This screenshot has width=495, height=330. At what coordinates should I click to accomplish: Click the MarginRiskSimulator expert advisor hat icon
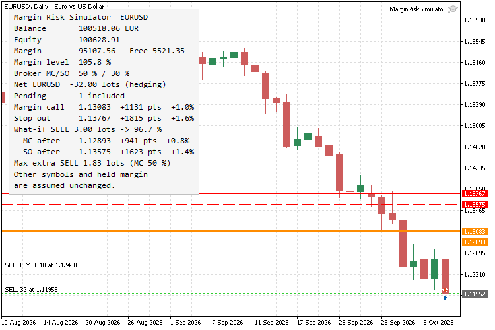tap(453, 9)
